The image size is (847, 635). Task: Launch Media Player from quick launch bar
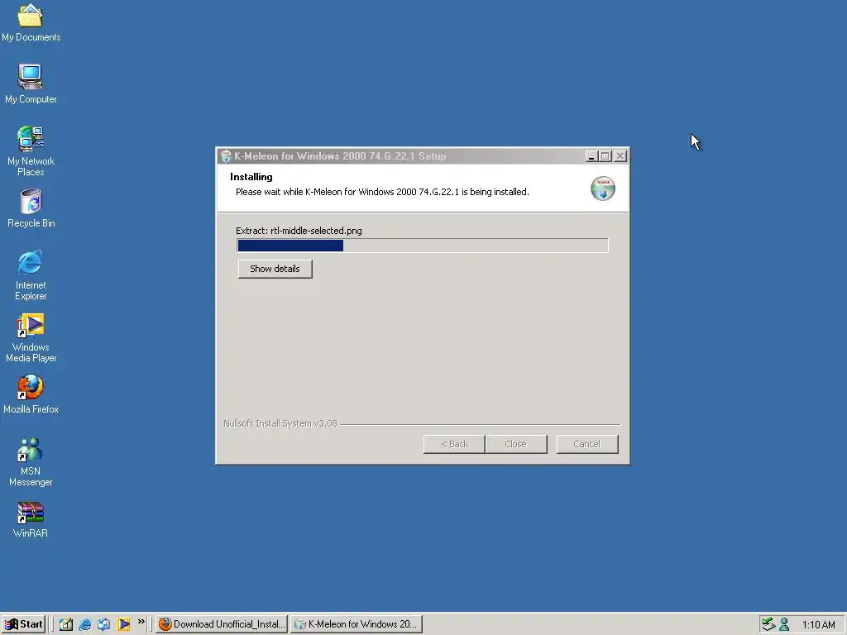(123, 624)
